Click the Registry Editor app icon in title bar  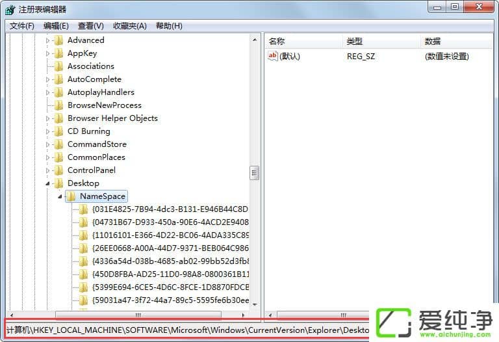click(10, 10)
